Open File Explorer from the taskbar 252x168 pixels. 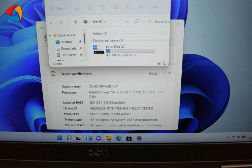click(109, 138)
